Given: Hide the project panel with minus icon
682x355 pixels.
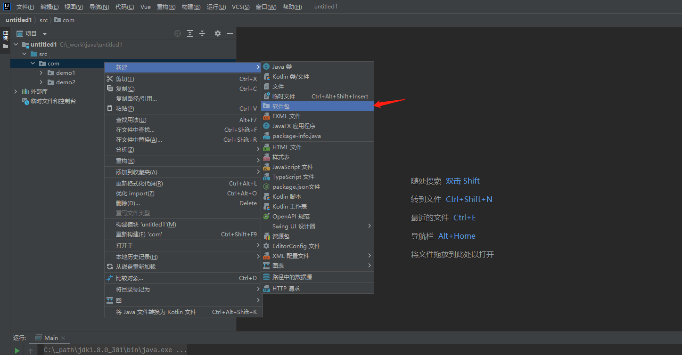Looking at the screenshot, I should tap(230, 33).
